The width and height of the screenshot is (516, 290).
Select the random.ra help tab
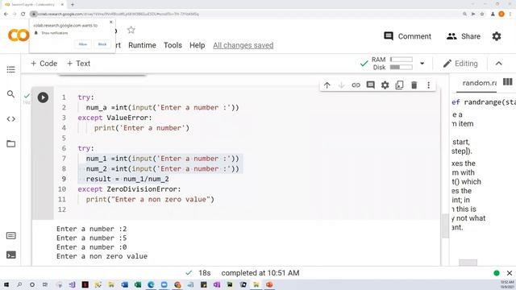click(480, 83)
